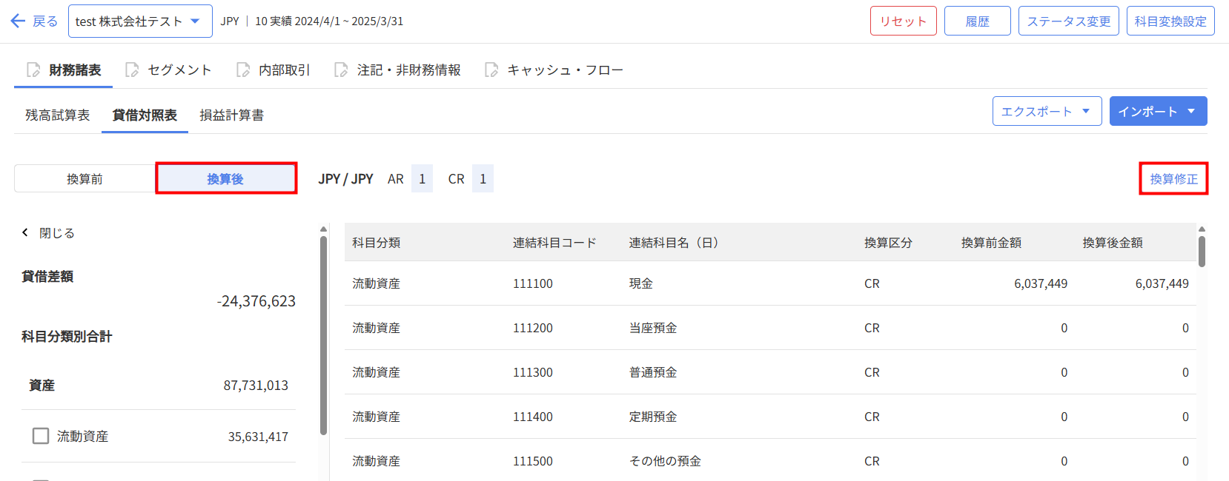Click the back arrow icon
The width and height of the screenshot is (1229, 481).
(x=19, y=21)
